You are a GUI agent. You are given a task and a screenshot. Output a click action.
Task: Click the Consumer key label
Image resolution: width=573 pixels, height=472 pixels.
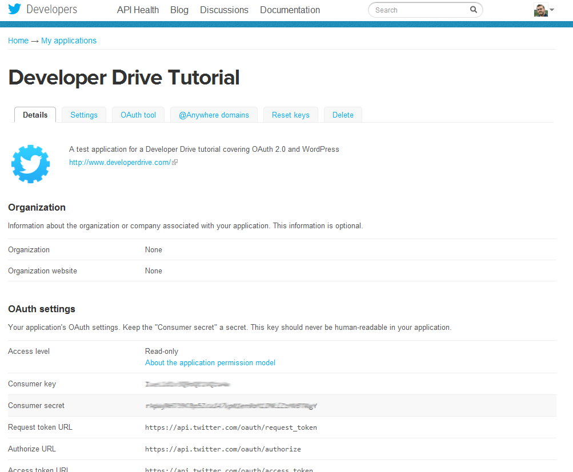coord(32,384)
